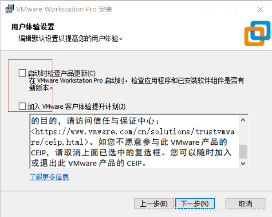272x217 pixels.
Task: Click the VMware Workstation Pro 安装 title text
Action: click(64, 9)
